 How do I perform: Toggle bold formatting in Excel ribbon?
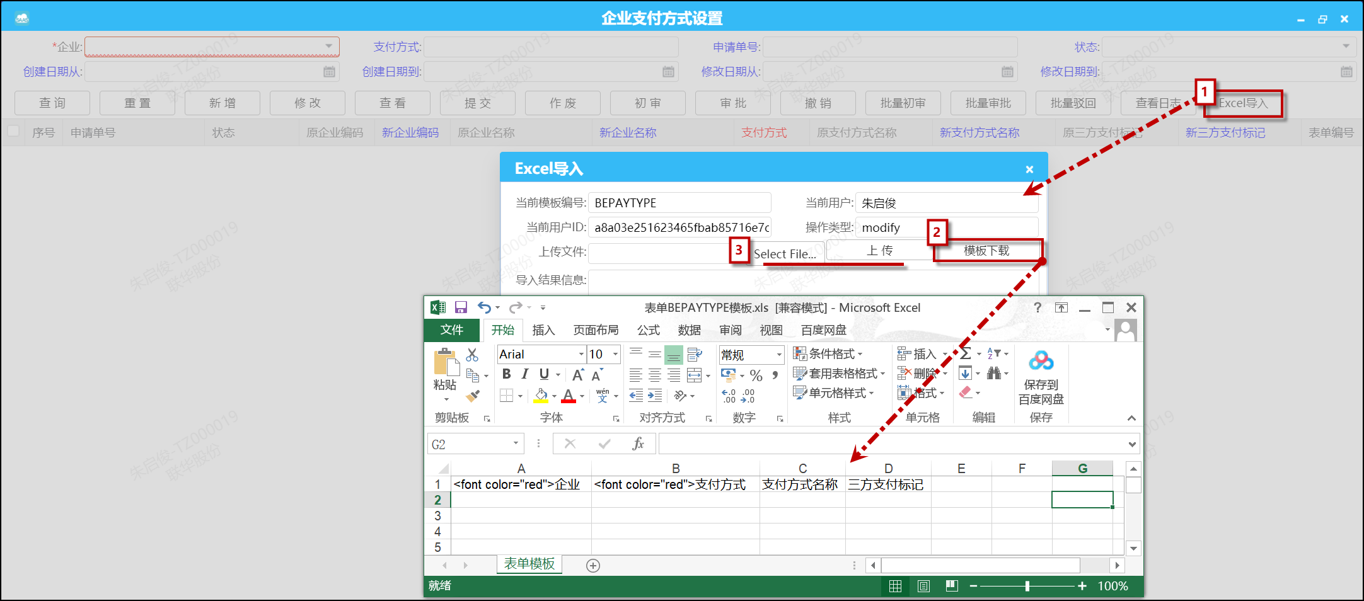click(x=506, y=374)
